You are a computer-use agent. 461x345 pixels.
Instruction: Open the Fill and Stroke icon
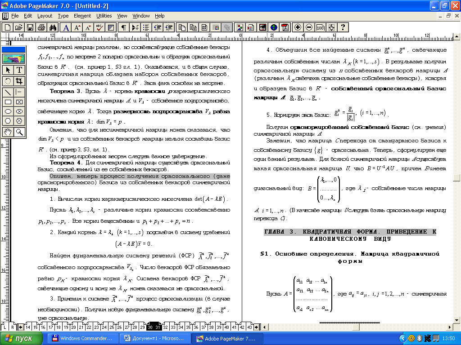(111, 27)
